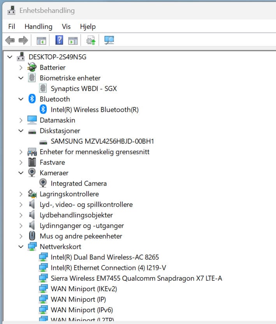
Task: Collapse the Bluetooth category
Action: (21, 99)
